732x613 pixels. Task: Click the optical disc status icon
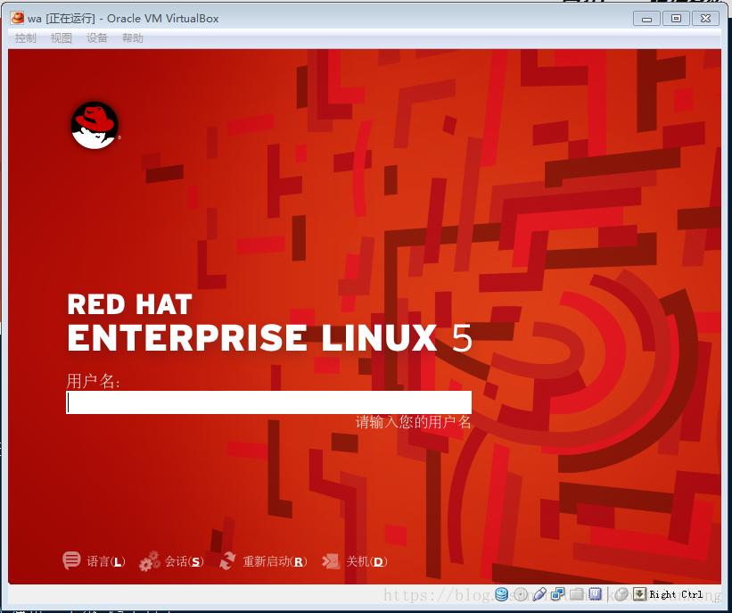(x=521, y=594)
